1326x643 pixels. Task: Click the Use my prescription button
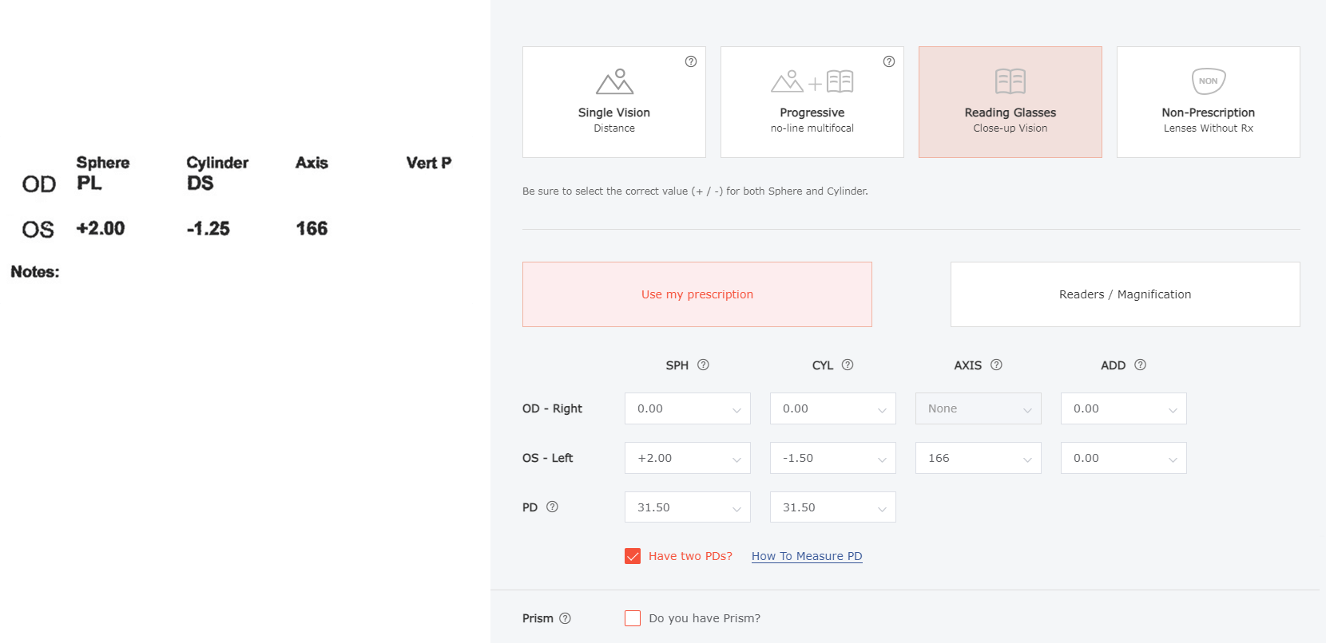click(697, 294)
